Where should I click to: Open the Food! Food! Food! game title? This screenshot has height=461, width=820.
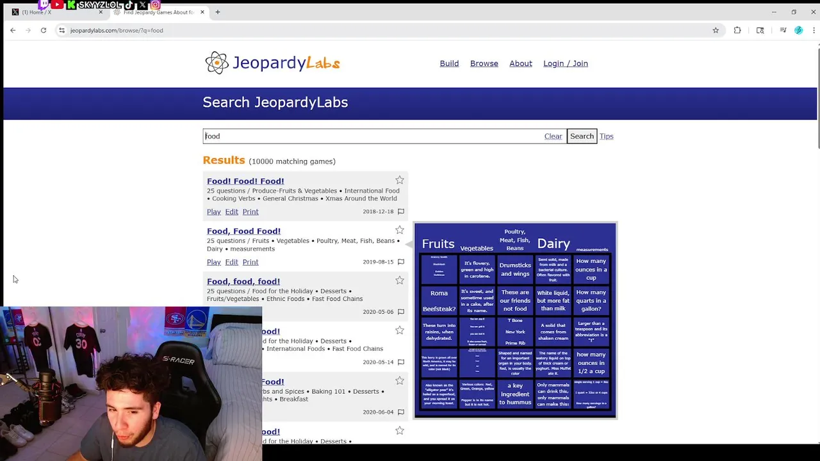(245, 181)
